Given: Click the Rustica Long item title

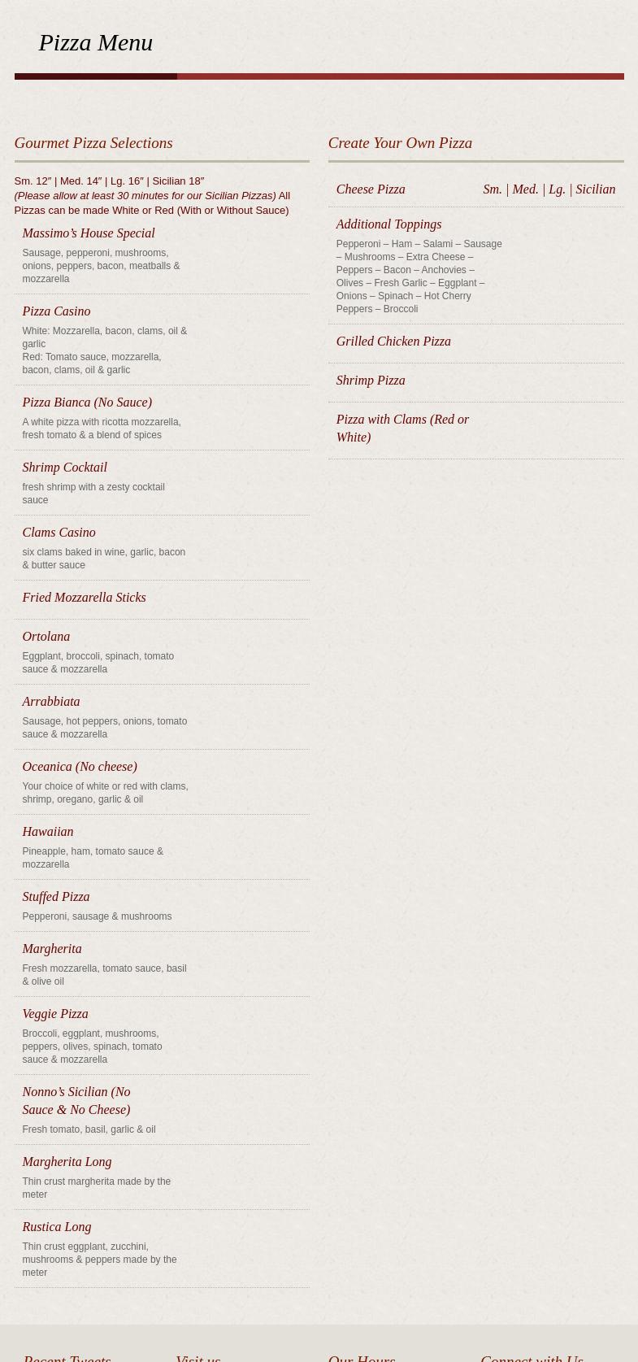Looking at the screenshot, I should click(56, 1227).
